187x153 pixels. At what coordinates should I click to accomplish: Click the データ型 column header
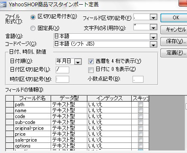[x=69, y=98]
